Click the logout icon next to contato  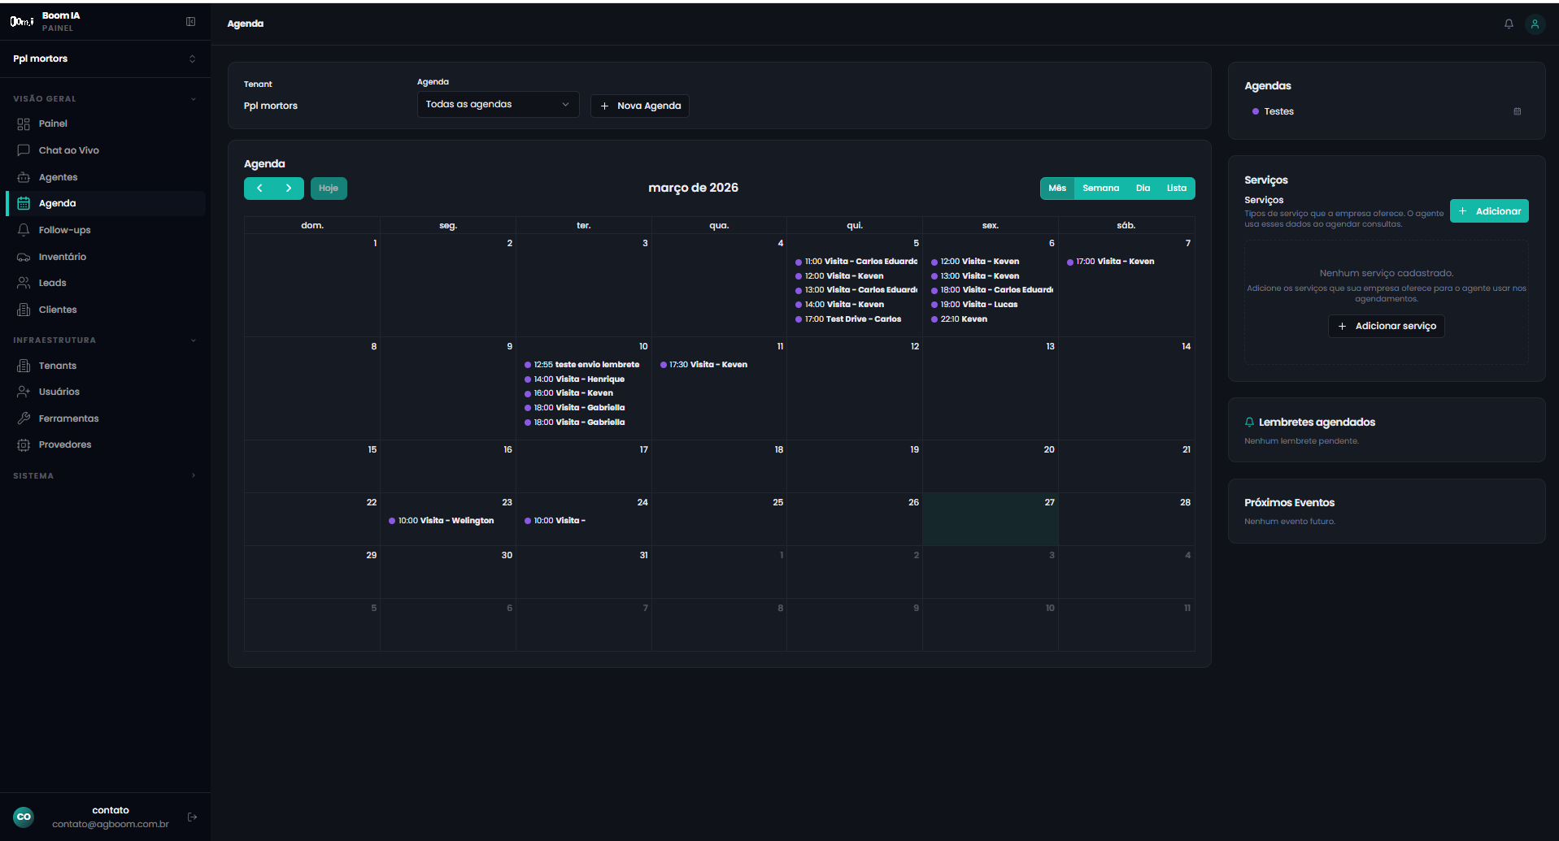192,817
